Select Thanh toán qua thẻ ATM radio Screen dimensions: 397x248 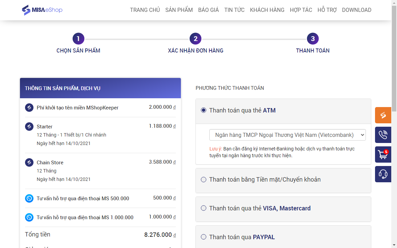(x=204, y=110)
